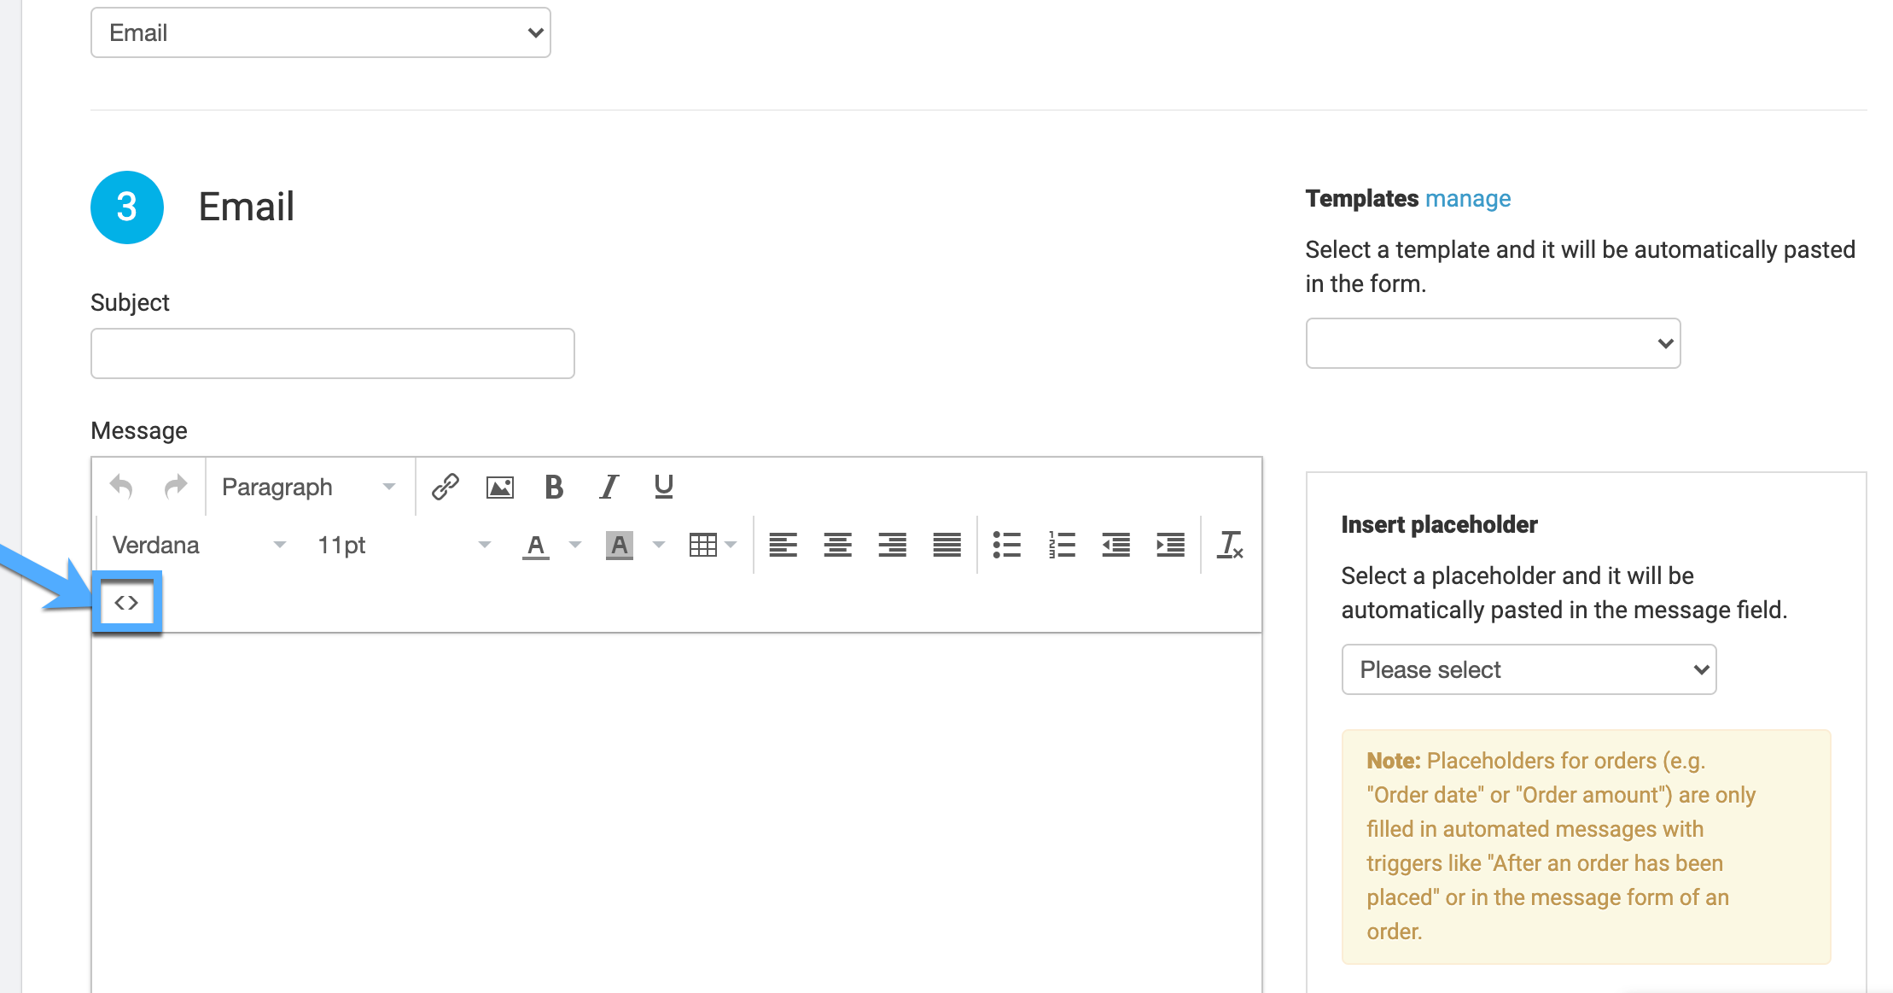Toggle italic formatting
Screen dimensions: 1893x993
[x=609, y=487]
